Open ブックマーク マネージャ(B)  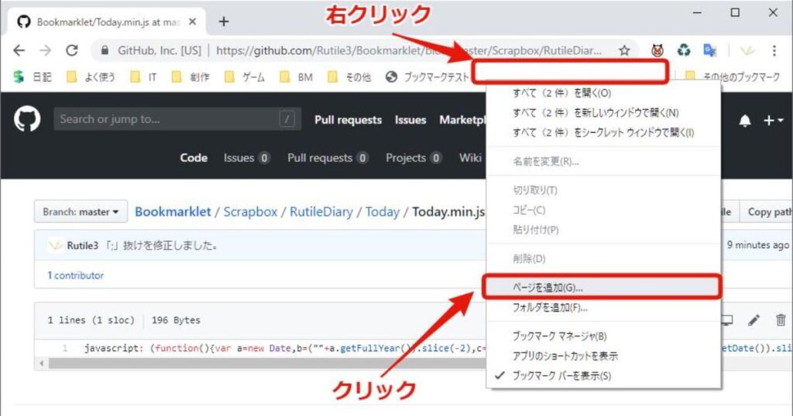click(x=603, y=336)
